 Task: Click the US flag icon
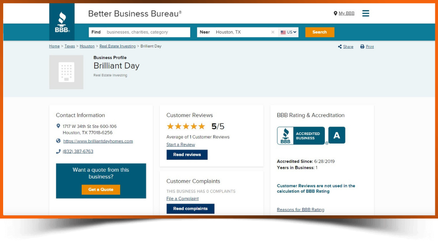pyautogui.click(x=283, y=33)
